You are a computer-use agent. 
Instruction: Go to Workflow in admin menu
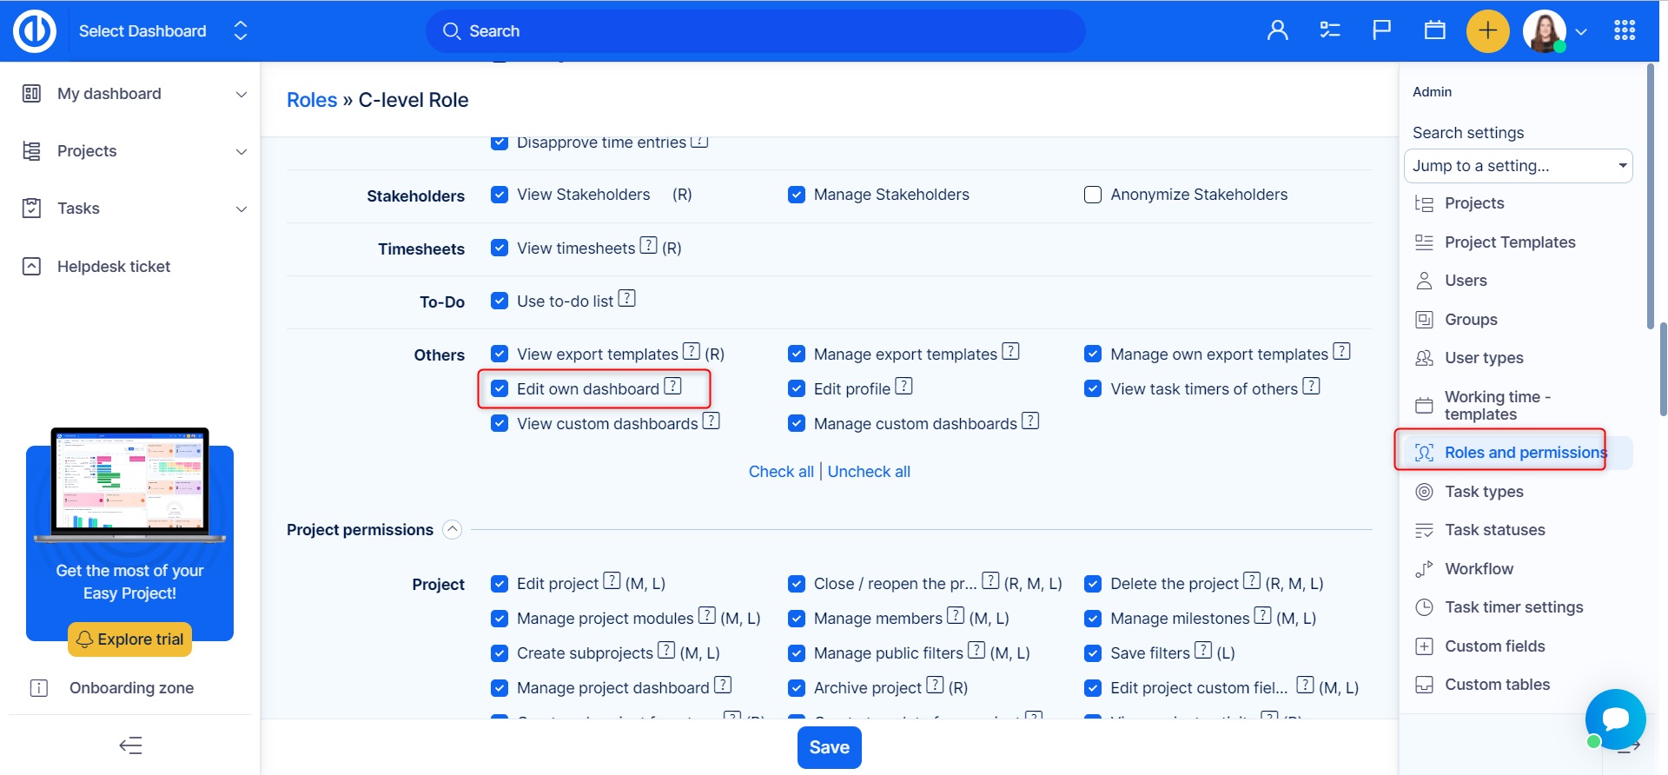pos(1479,569)
